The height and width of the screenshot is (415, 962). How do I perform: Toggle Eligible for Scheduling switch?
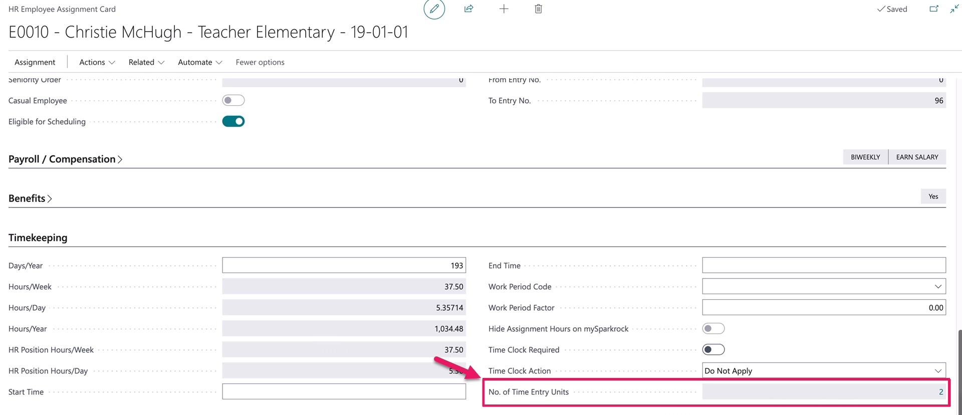(x=233, y=121)
